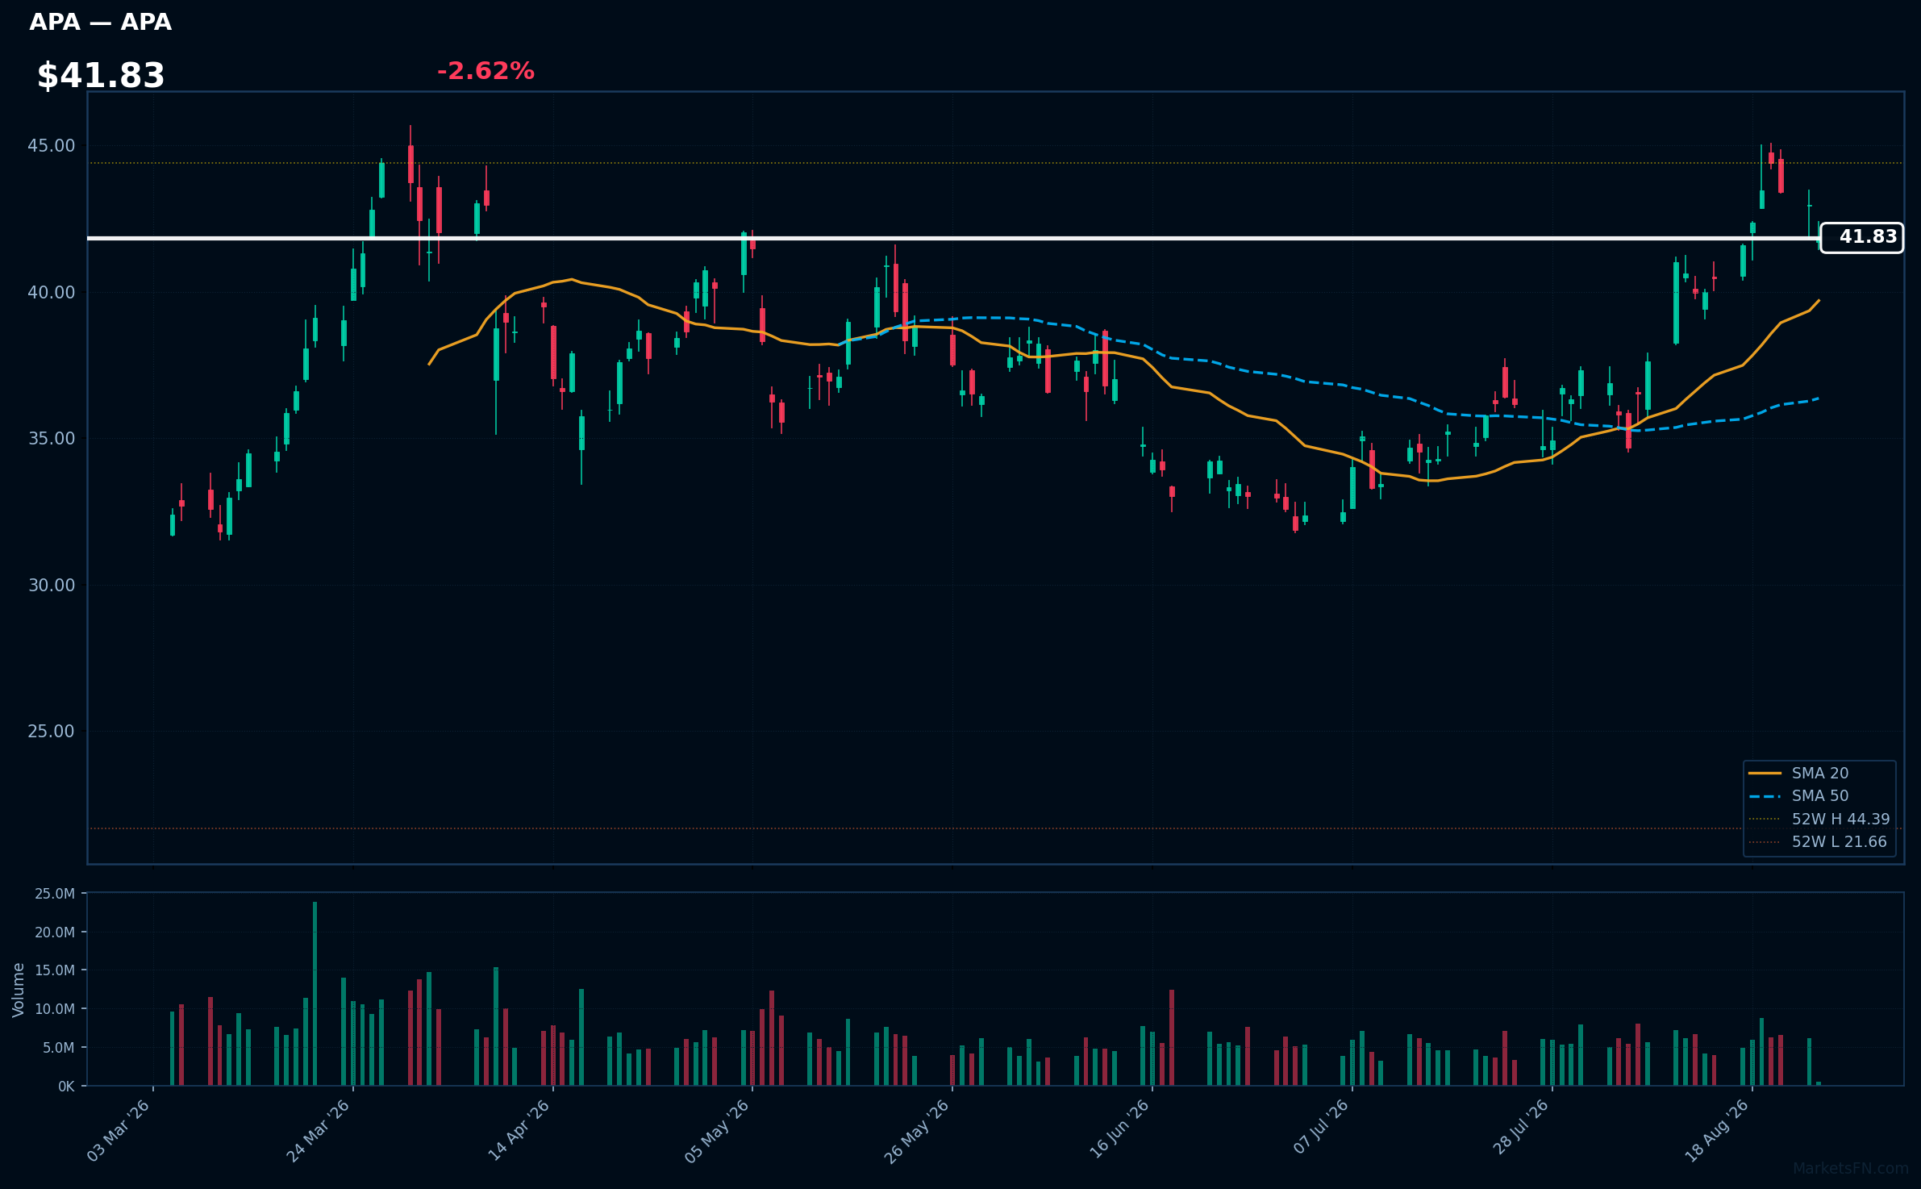Select the "18 Aug '26" date label
This screenshot has height=1189, width=1921.
(1717, 1130)
